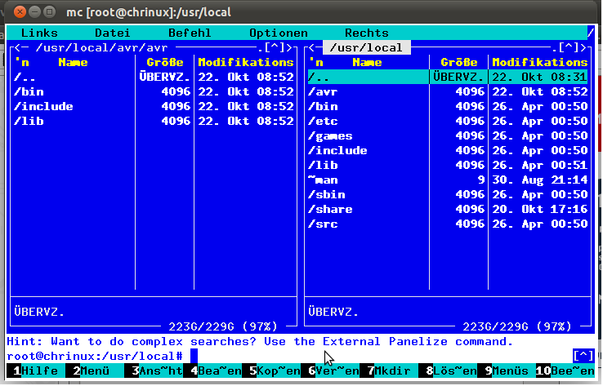
Task: Sort left panel by Name column
Action: click(x=73, y=62)
